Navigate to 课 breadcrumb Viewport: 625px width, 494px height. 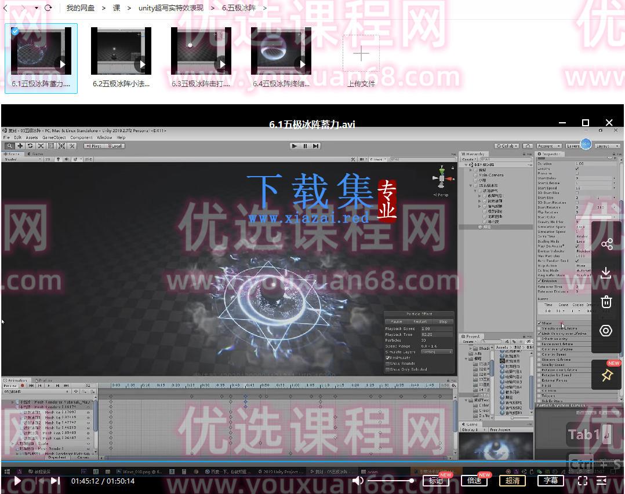117,8
